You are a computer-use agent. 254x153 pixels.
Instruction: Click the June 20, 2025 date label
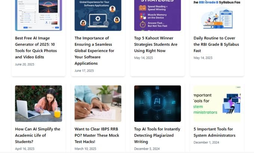pyautogui.click(x=25, y=64)
